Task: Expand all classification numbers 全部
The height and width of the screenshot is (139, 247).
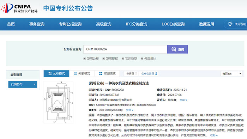Action: [129, 110]
